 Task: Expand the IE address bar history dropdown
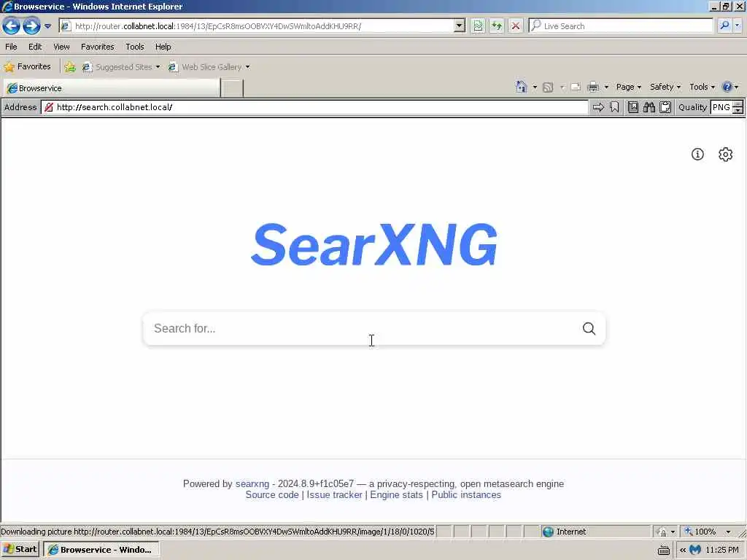tap(460, 26)
